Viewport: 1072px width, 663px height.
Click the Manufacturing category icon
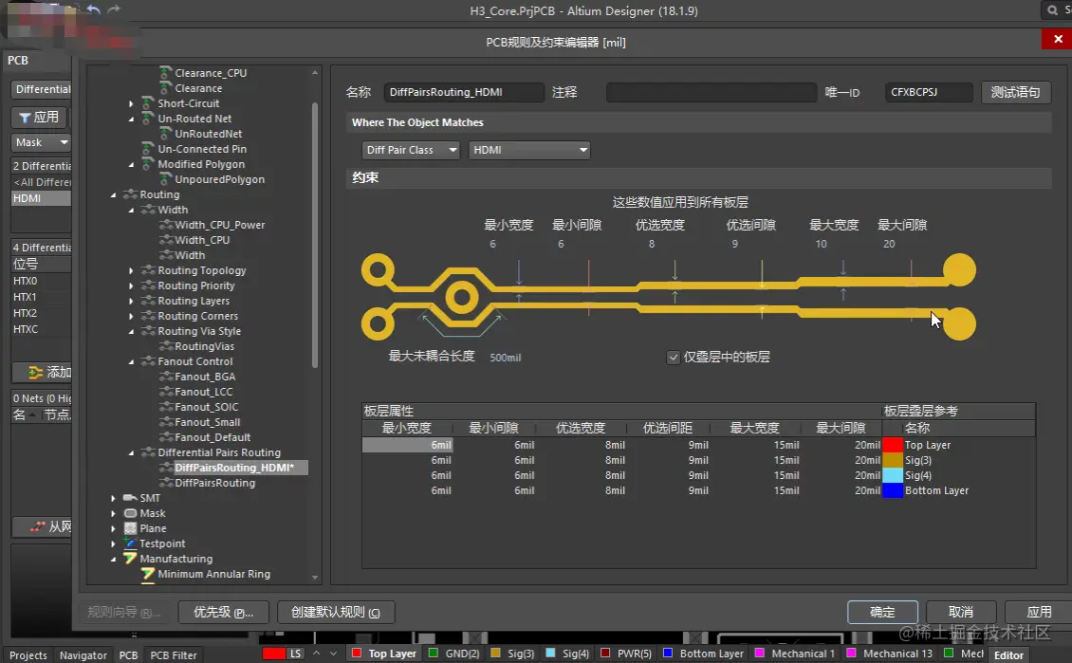[x=130, y=559]
